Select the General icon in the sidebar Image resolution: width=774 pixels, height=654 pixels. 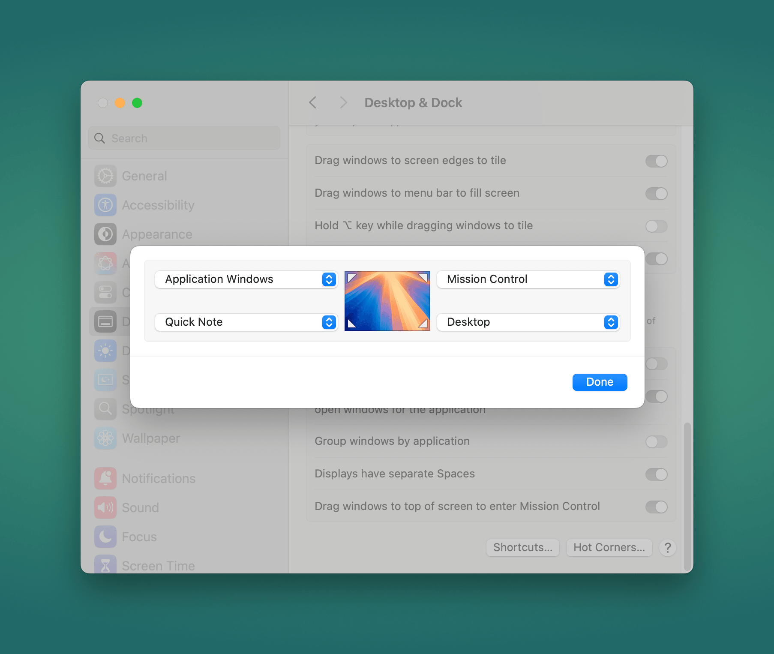(x=105, y=176)
